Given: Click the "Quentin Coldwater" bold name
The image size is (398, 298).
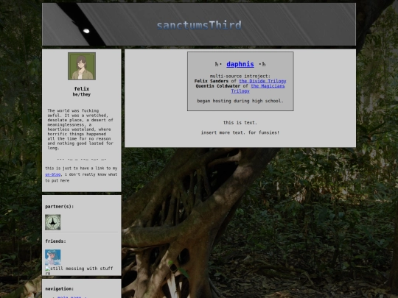Looking at the screenshot, I should pos(217,86).
